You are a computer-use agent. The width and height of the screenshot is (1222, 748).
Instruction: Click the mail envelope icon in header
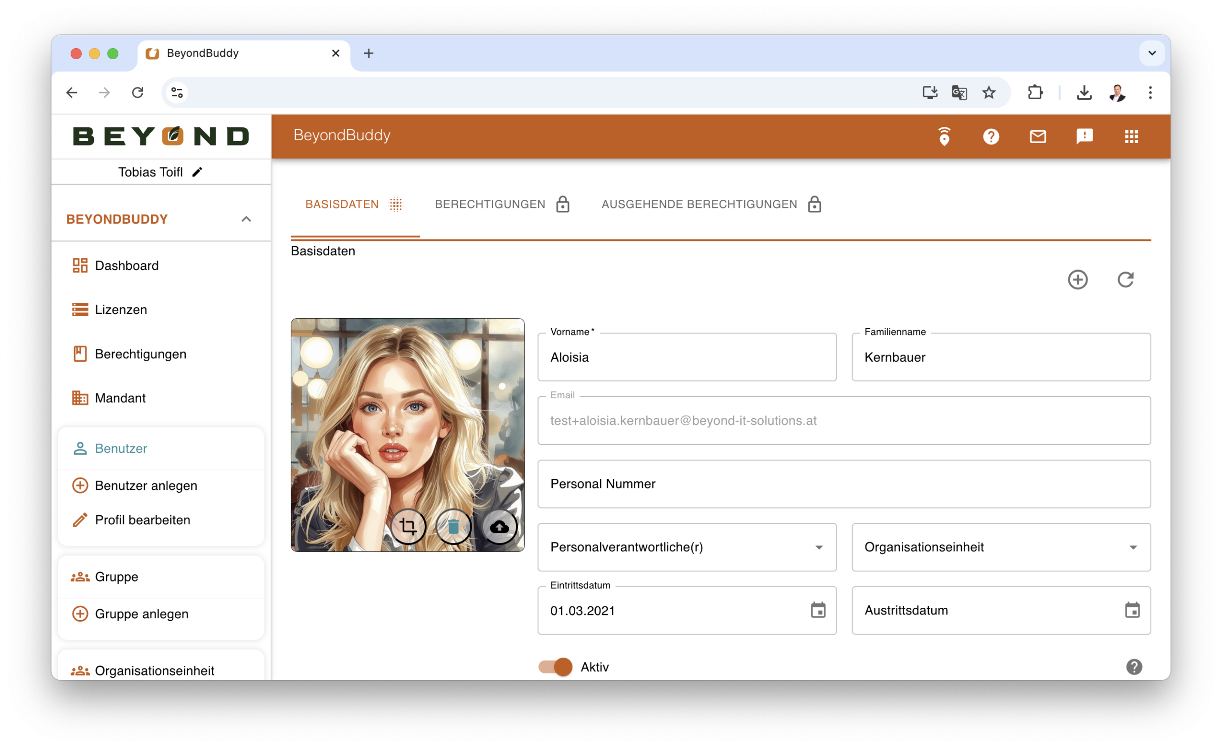(x=1038, y=136)
